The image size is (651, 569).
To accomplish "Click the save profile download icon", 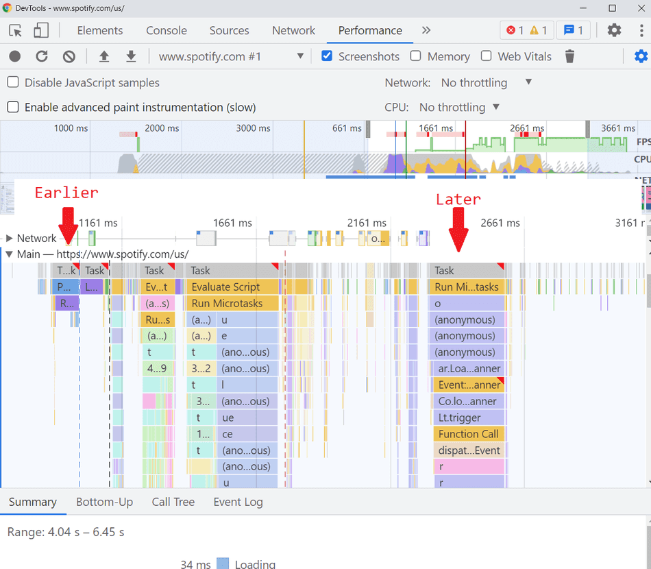I will tap(131, 57).
